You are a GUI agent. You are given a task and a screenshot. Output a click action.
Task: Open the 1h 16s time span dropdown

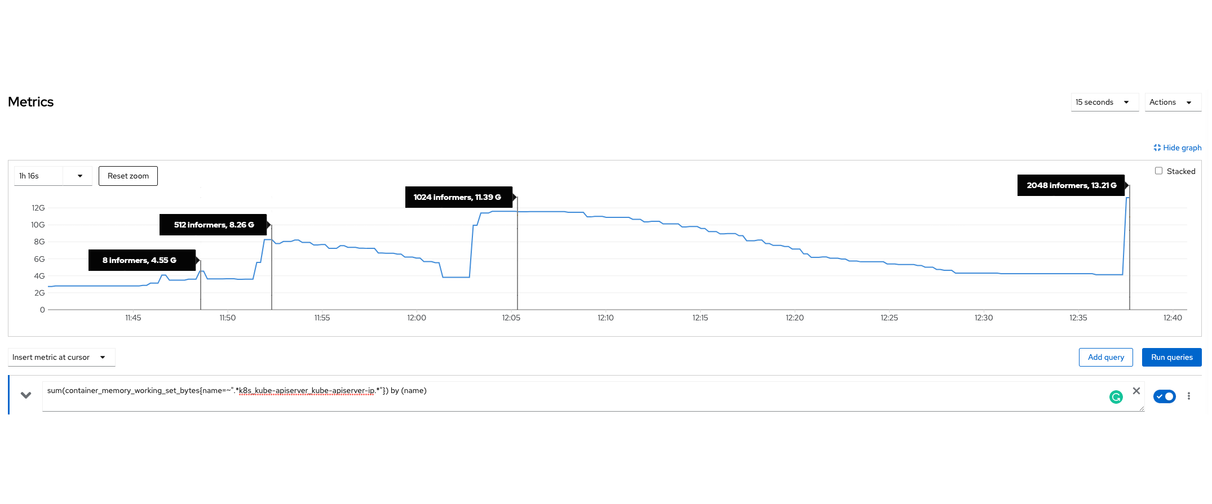(x=52, y=176)
